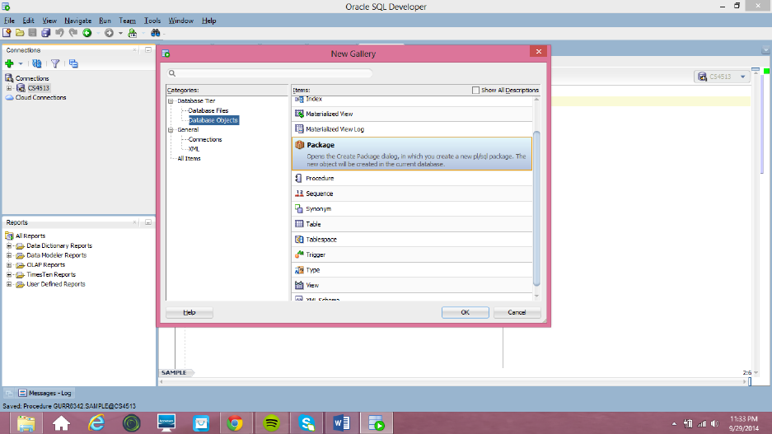Expand TimesTen Reports node

[x=9, y=274]
